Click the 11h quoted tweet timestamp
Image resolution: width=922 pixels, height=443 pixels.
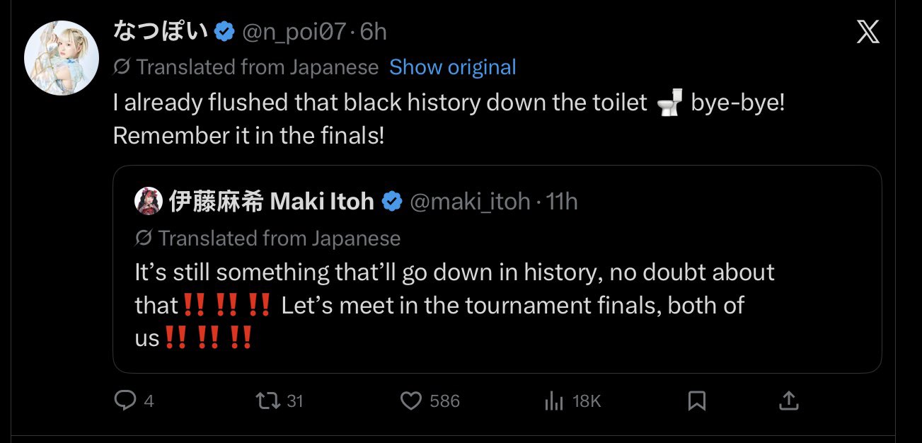563,202
